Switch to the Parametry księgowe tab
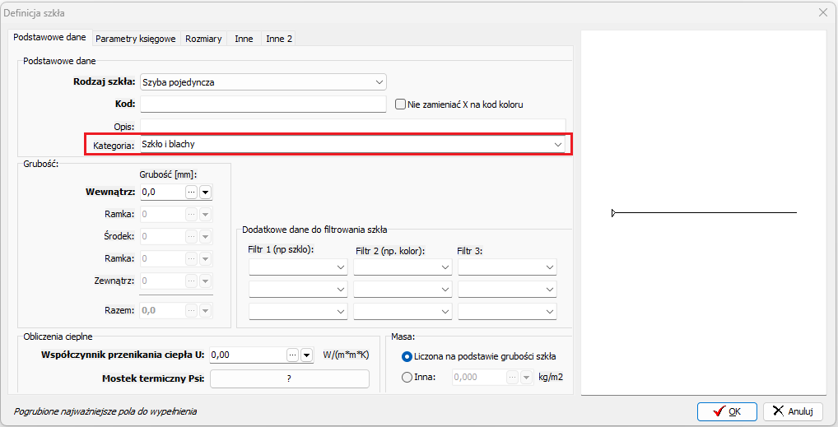Screen dimensions: 838x427 click(x=136, y=39)
